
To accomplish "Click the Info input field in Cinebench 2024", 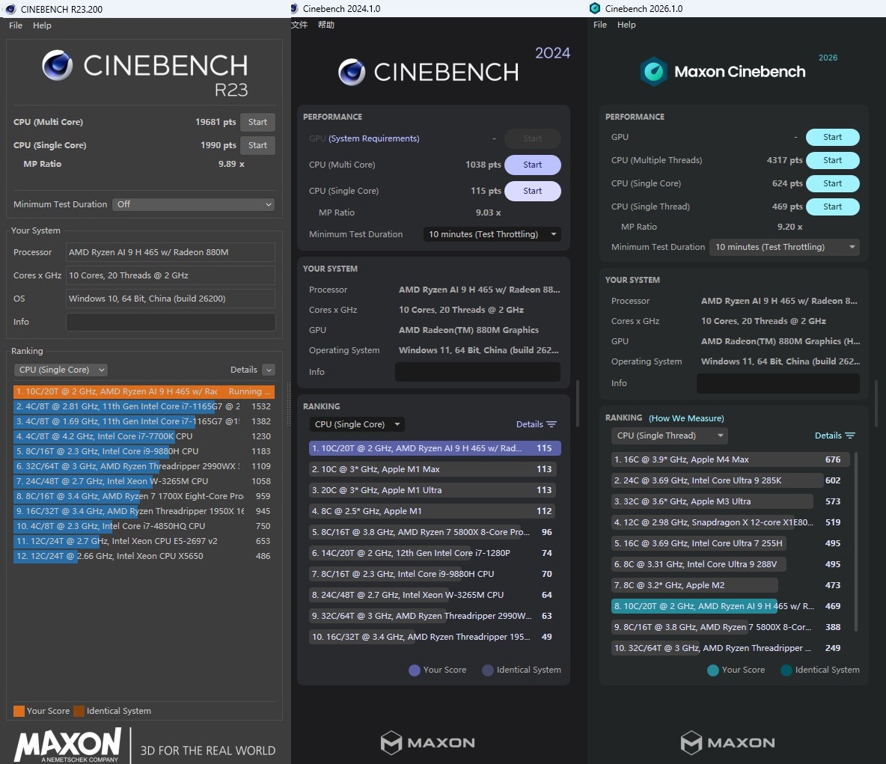I will (477, 372).
